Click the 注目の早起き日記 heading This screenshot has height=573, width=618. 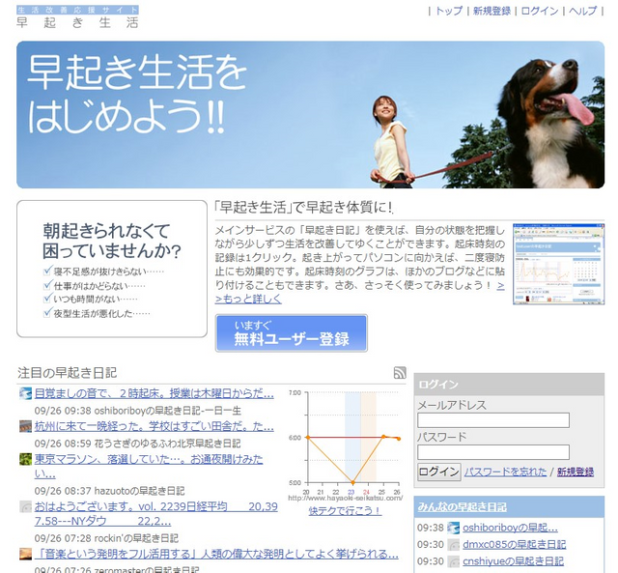click(67, 373)
